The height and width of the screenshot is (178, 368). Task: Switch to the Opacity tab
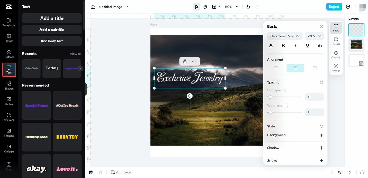point(336,55)
